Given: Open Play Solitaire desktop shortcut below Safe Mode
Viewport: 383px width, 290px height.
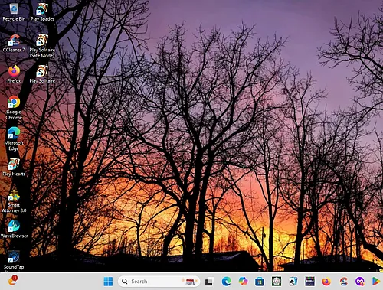Looking at the screenshot, I should [42, 74].
